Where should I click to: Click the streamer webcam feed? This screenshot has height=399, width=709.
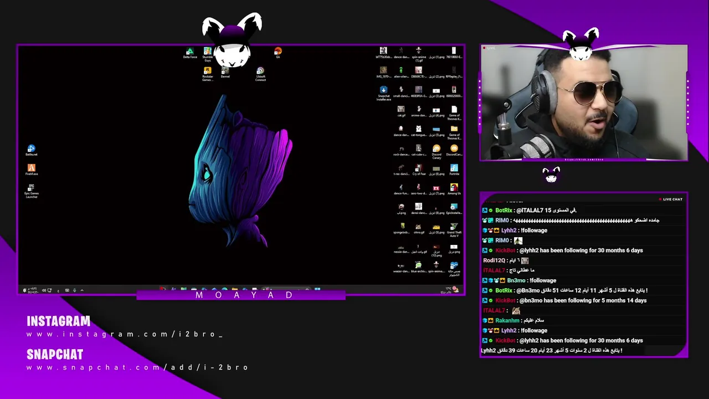[584, 103]
